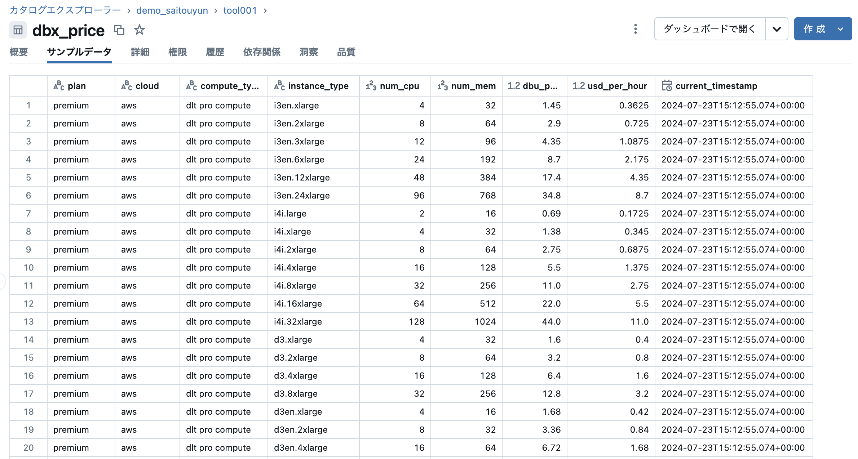
Task: Open the kebab more options menu
Action: pos(635,29)
